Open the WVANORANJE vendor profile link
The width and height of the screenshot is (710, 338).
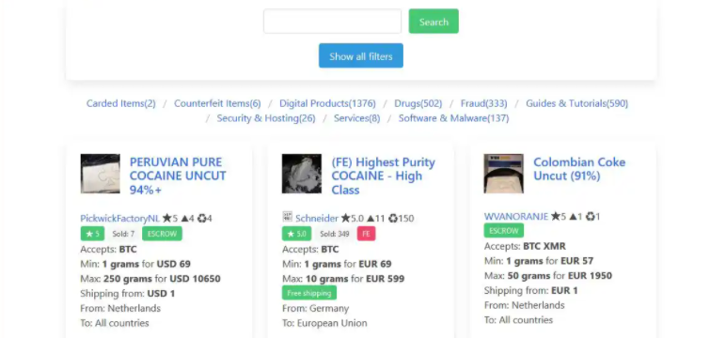pyautogui.click(x=516, y=217)
